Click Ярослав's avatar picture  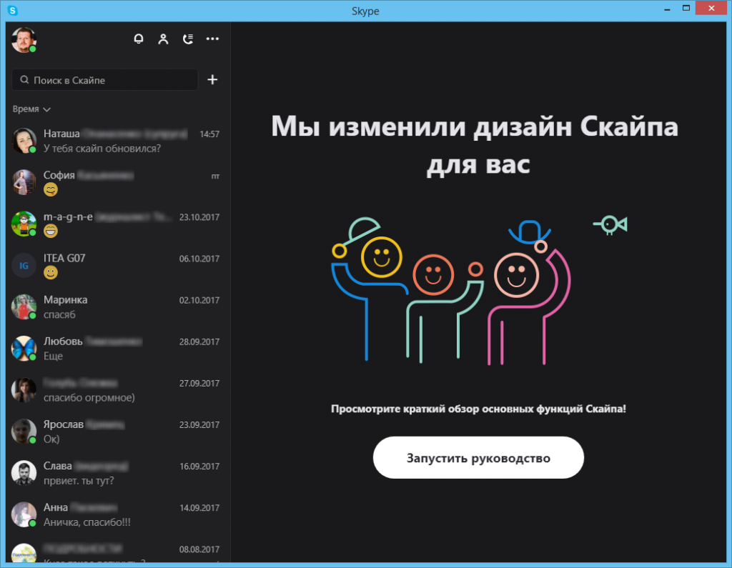pos(24,432)
